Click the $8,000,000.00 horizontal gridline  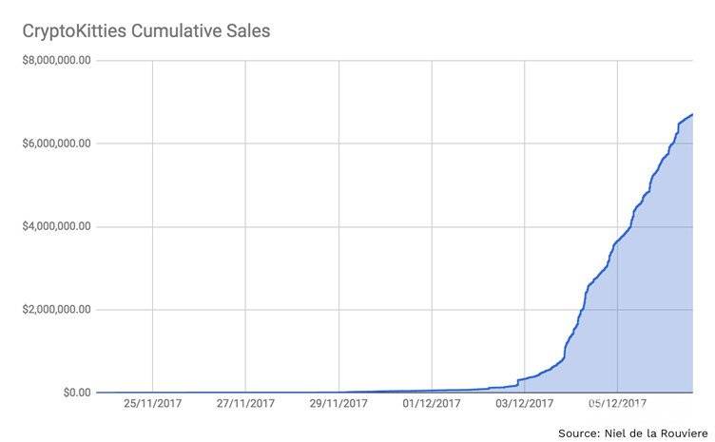395,60
